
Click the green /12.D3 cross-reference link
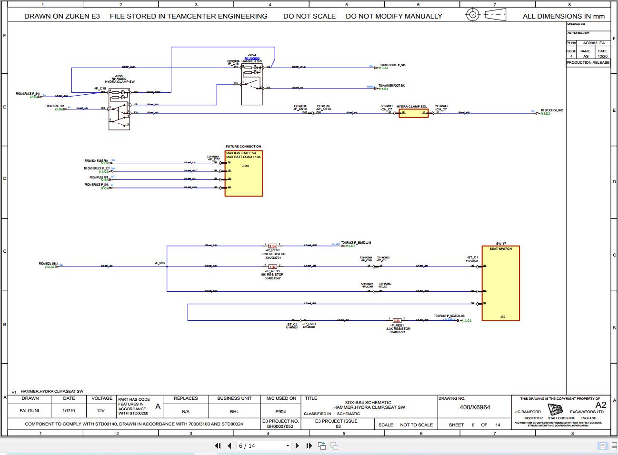pyautogui.click(x=350, y=246)
